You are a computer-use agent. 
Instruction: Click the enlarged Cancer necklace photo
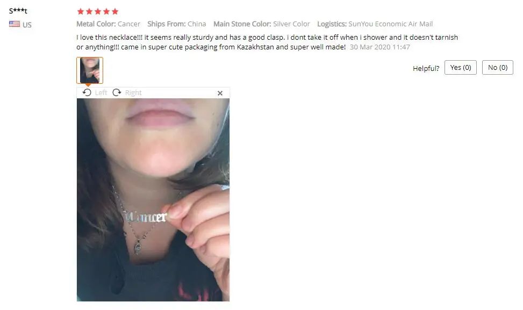[153, 200]
